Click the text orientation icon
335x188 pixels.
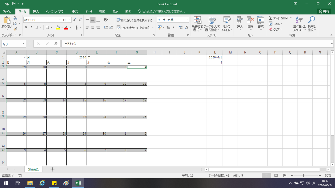105,20
